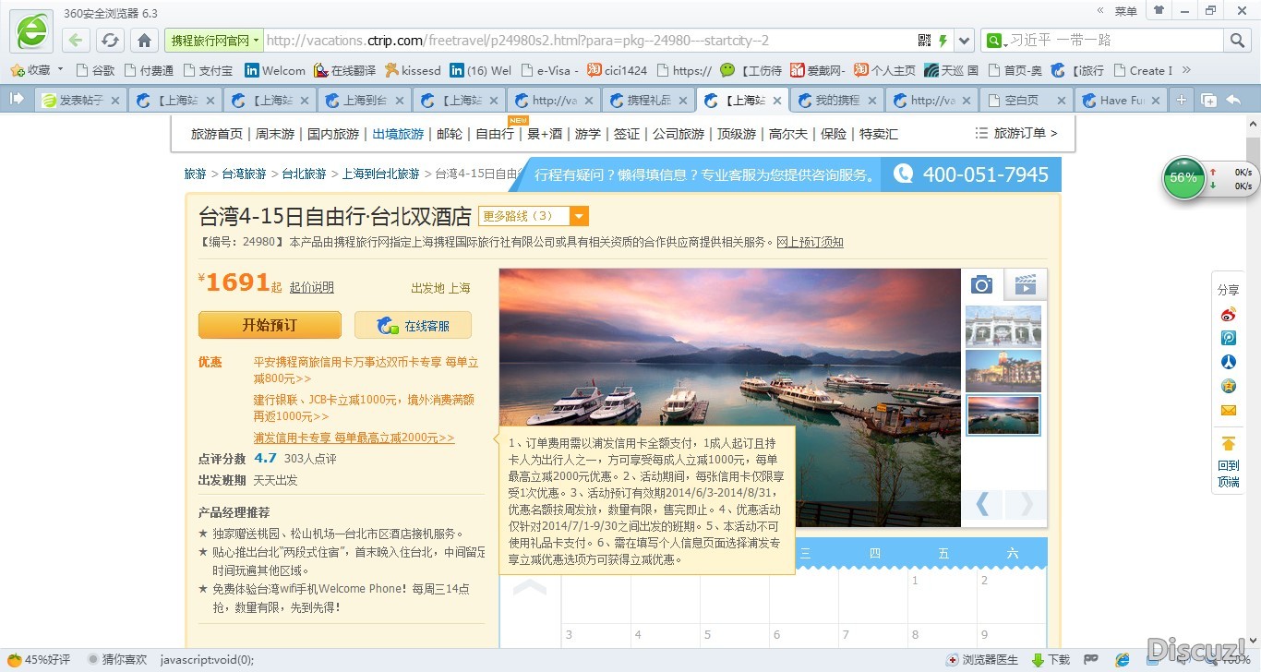Screen dimensions: 1261x672
Task: Open the address bar history dropdown arrow
Action: point(965,41)
